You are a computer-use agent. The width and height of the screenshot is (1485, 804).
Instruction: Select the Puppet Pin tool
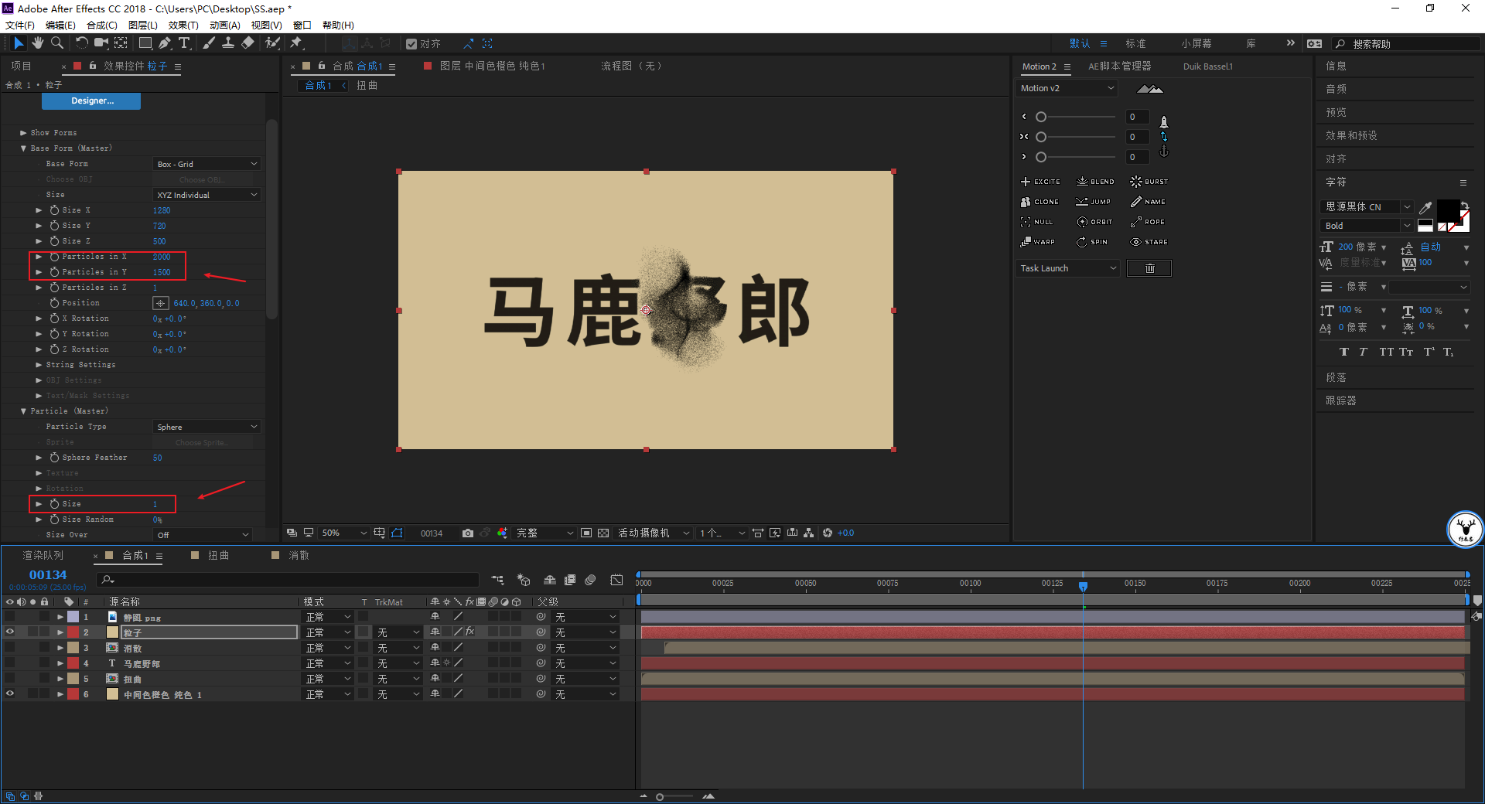[x=296, y=43]
